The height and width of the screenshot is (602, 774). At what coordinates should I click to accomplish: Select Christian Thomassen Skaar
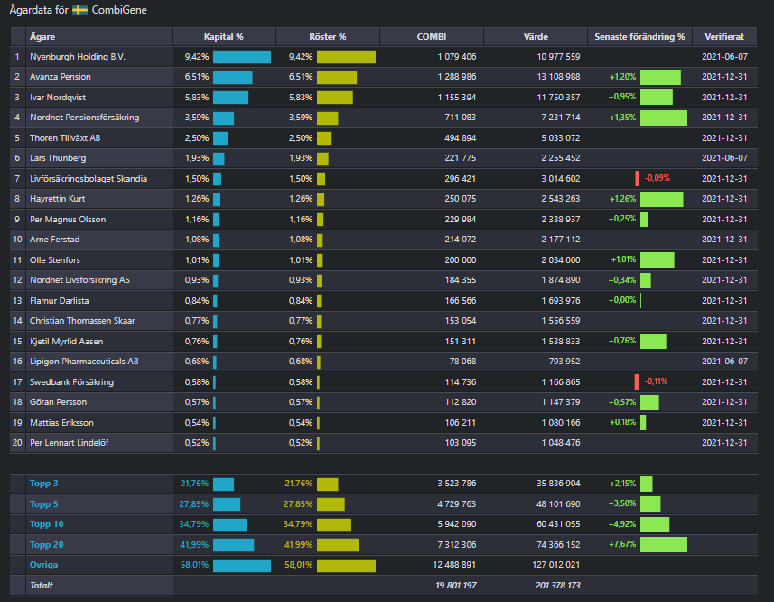click(82, 321)
